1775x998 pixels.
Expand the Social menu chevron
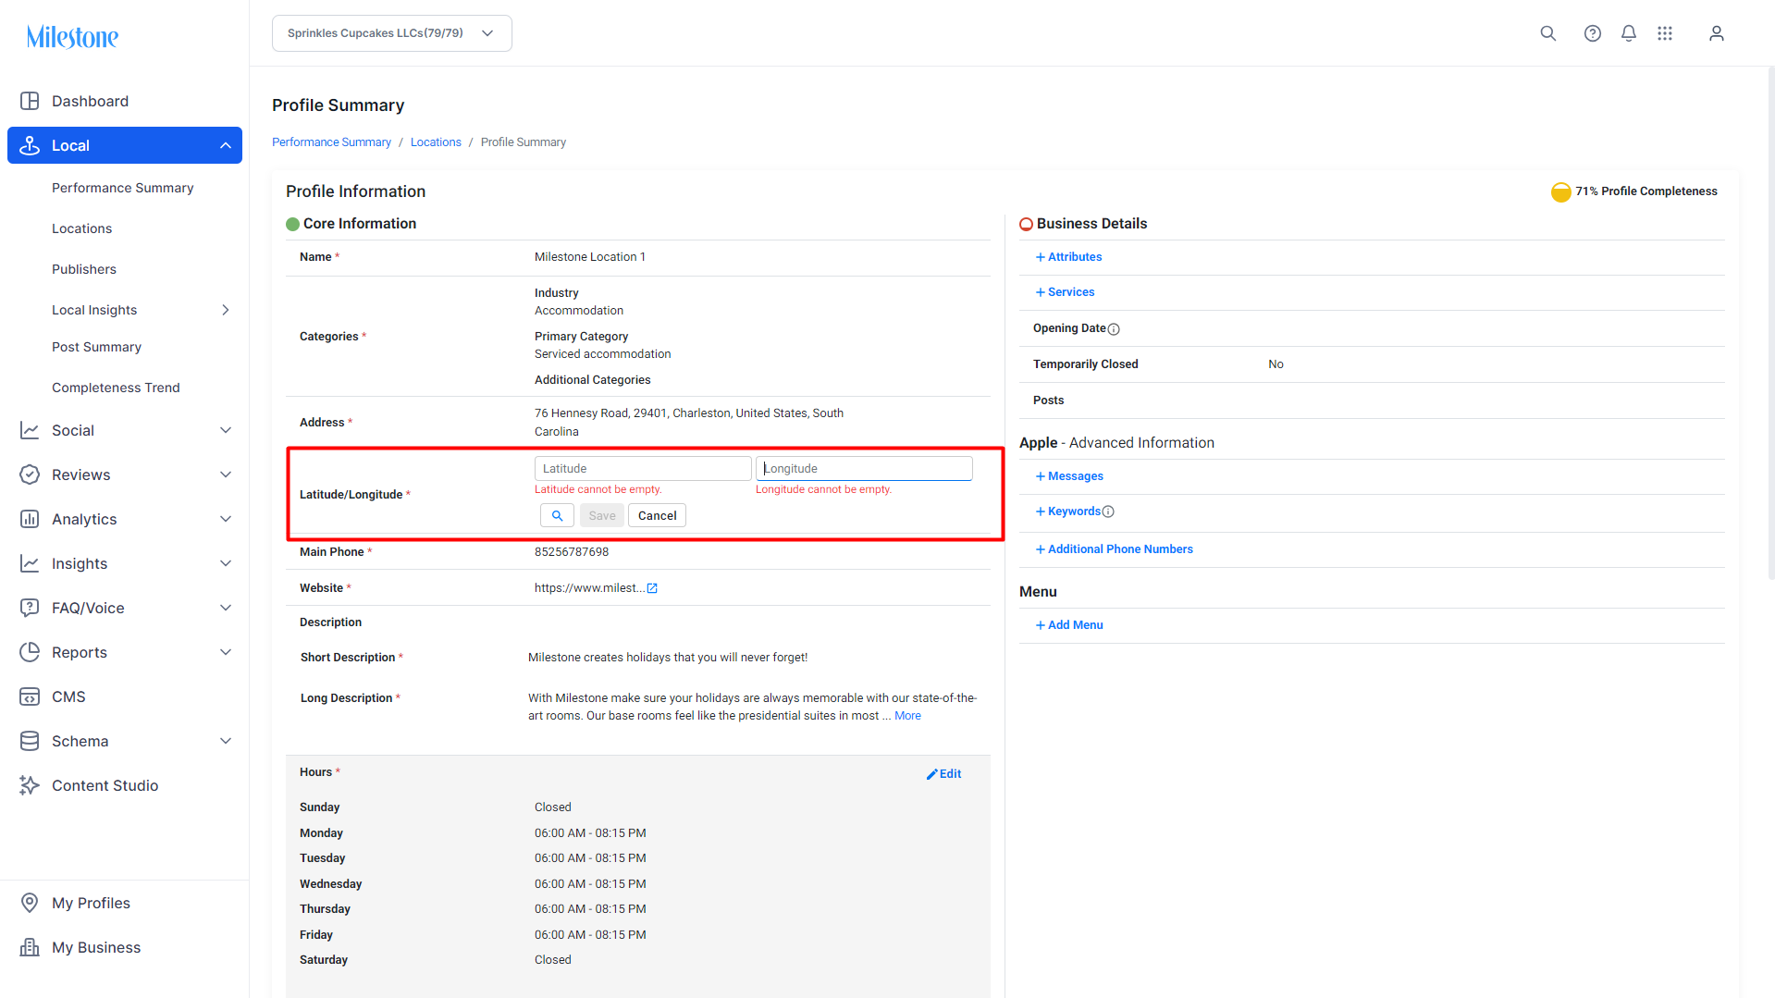pyautogui.click(x=226, y=430)
